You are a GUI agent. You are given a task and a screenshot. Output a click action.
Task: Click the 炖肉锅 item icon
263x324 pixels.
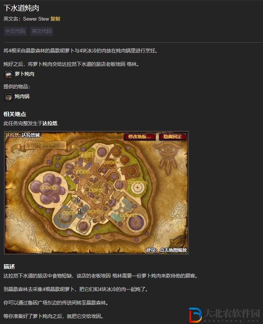9,97
